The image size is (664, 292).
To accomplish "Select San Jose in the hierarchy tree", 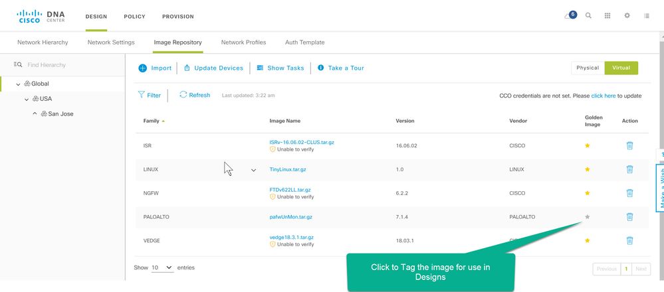I will pyautogui.click(x=60, y=114).
